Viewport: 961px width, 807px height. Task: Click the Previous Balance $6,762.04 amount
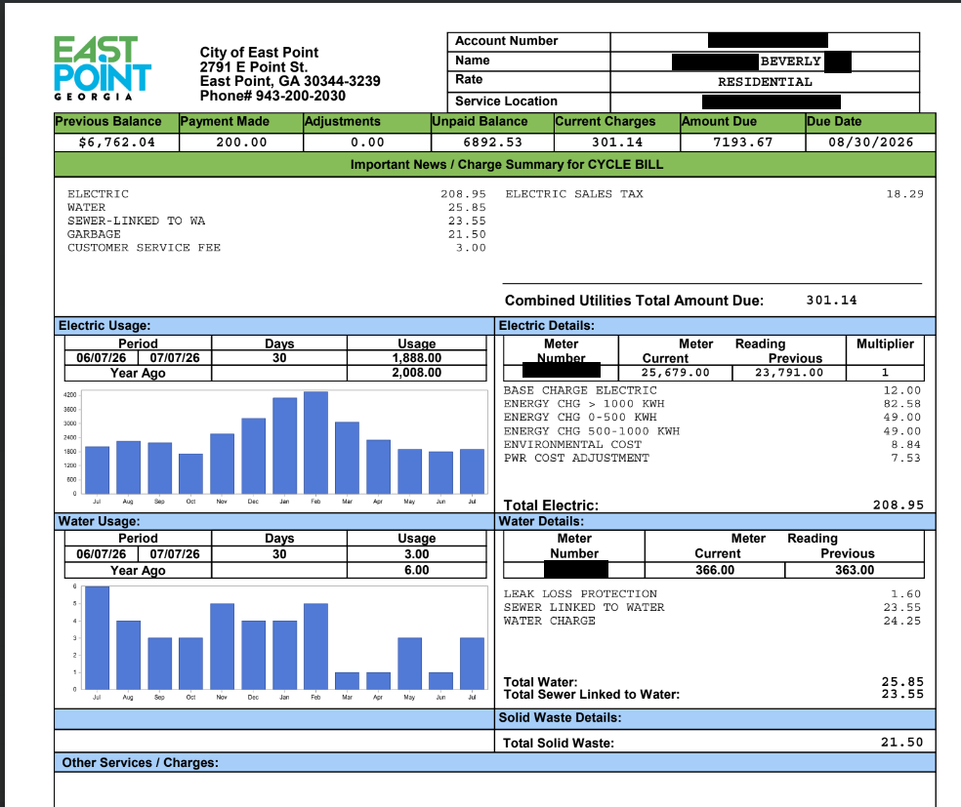coord(116,142)
